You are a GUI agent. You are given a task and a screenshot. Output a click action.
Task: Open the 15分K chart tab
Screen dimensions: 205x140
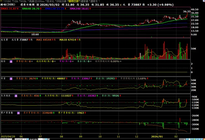coord(7,1)
